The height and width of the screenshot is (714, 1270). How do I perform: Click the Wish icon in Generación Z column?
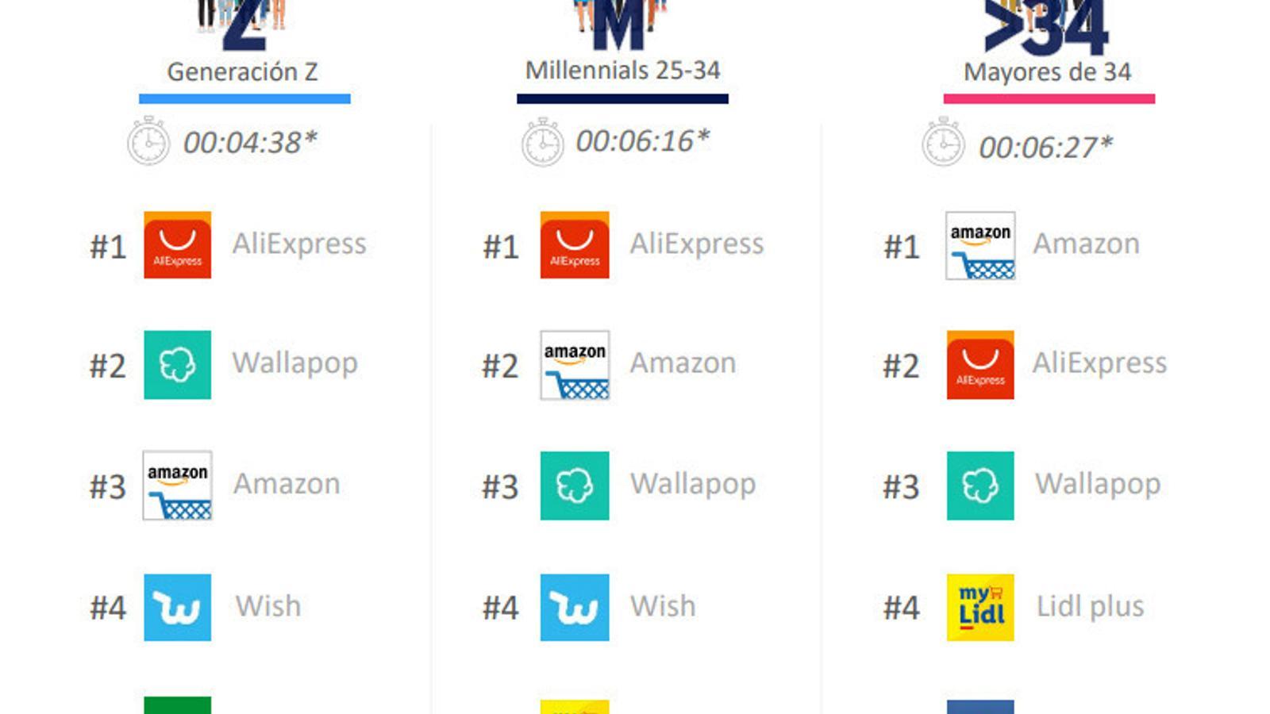(x=177, y=608)
